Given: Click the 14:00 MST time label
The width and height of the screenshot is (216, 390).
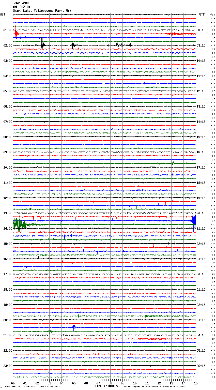Looking at the screenshot, I should (x=8, y=229).
